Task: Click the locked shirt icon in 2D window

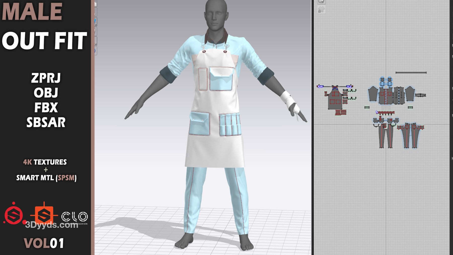Action: (321, 10)
